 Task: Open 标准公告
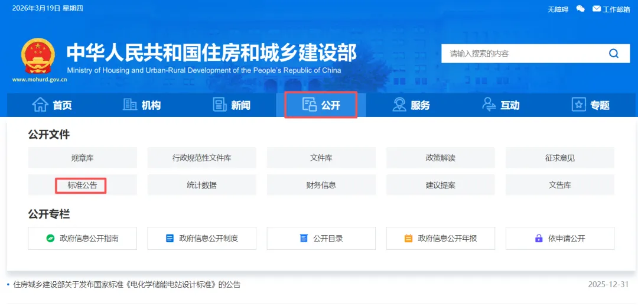83,185
